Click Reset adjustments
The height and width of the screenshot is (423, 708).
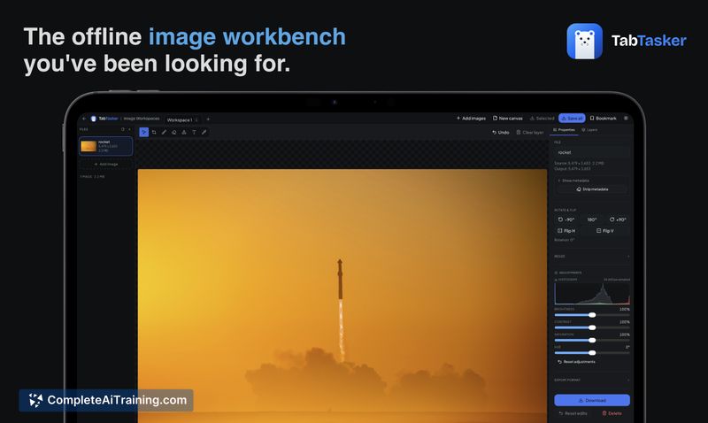[577, 362]
